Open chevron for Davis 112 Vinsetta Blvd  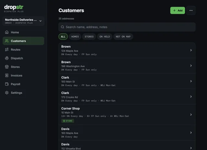pos(191,148)
